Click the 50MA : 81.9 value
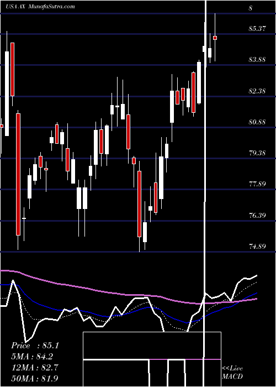Viewport: 276px width, 387px height. pyautogui.click(x=35, y=378)
